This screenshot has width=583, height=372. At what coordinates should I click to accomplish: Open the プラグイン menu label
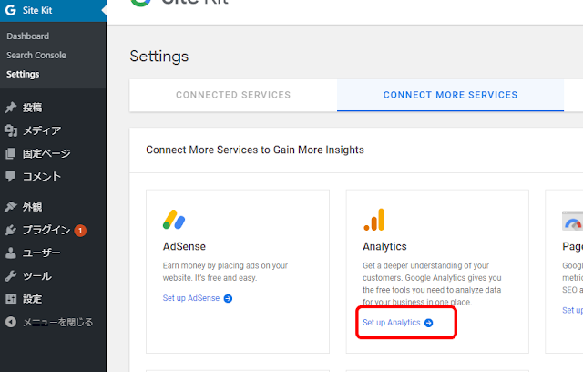(x=46, y=230)
